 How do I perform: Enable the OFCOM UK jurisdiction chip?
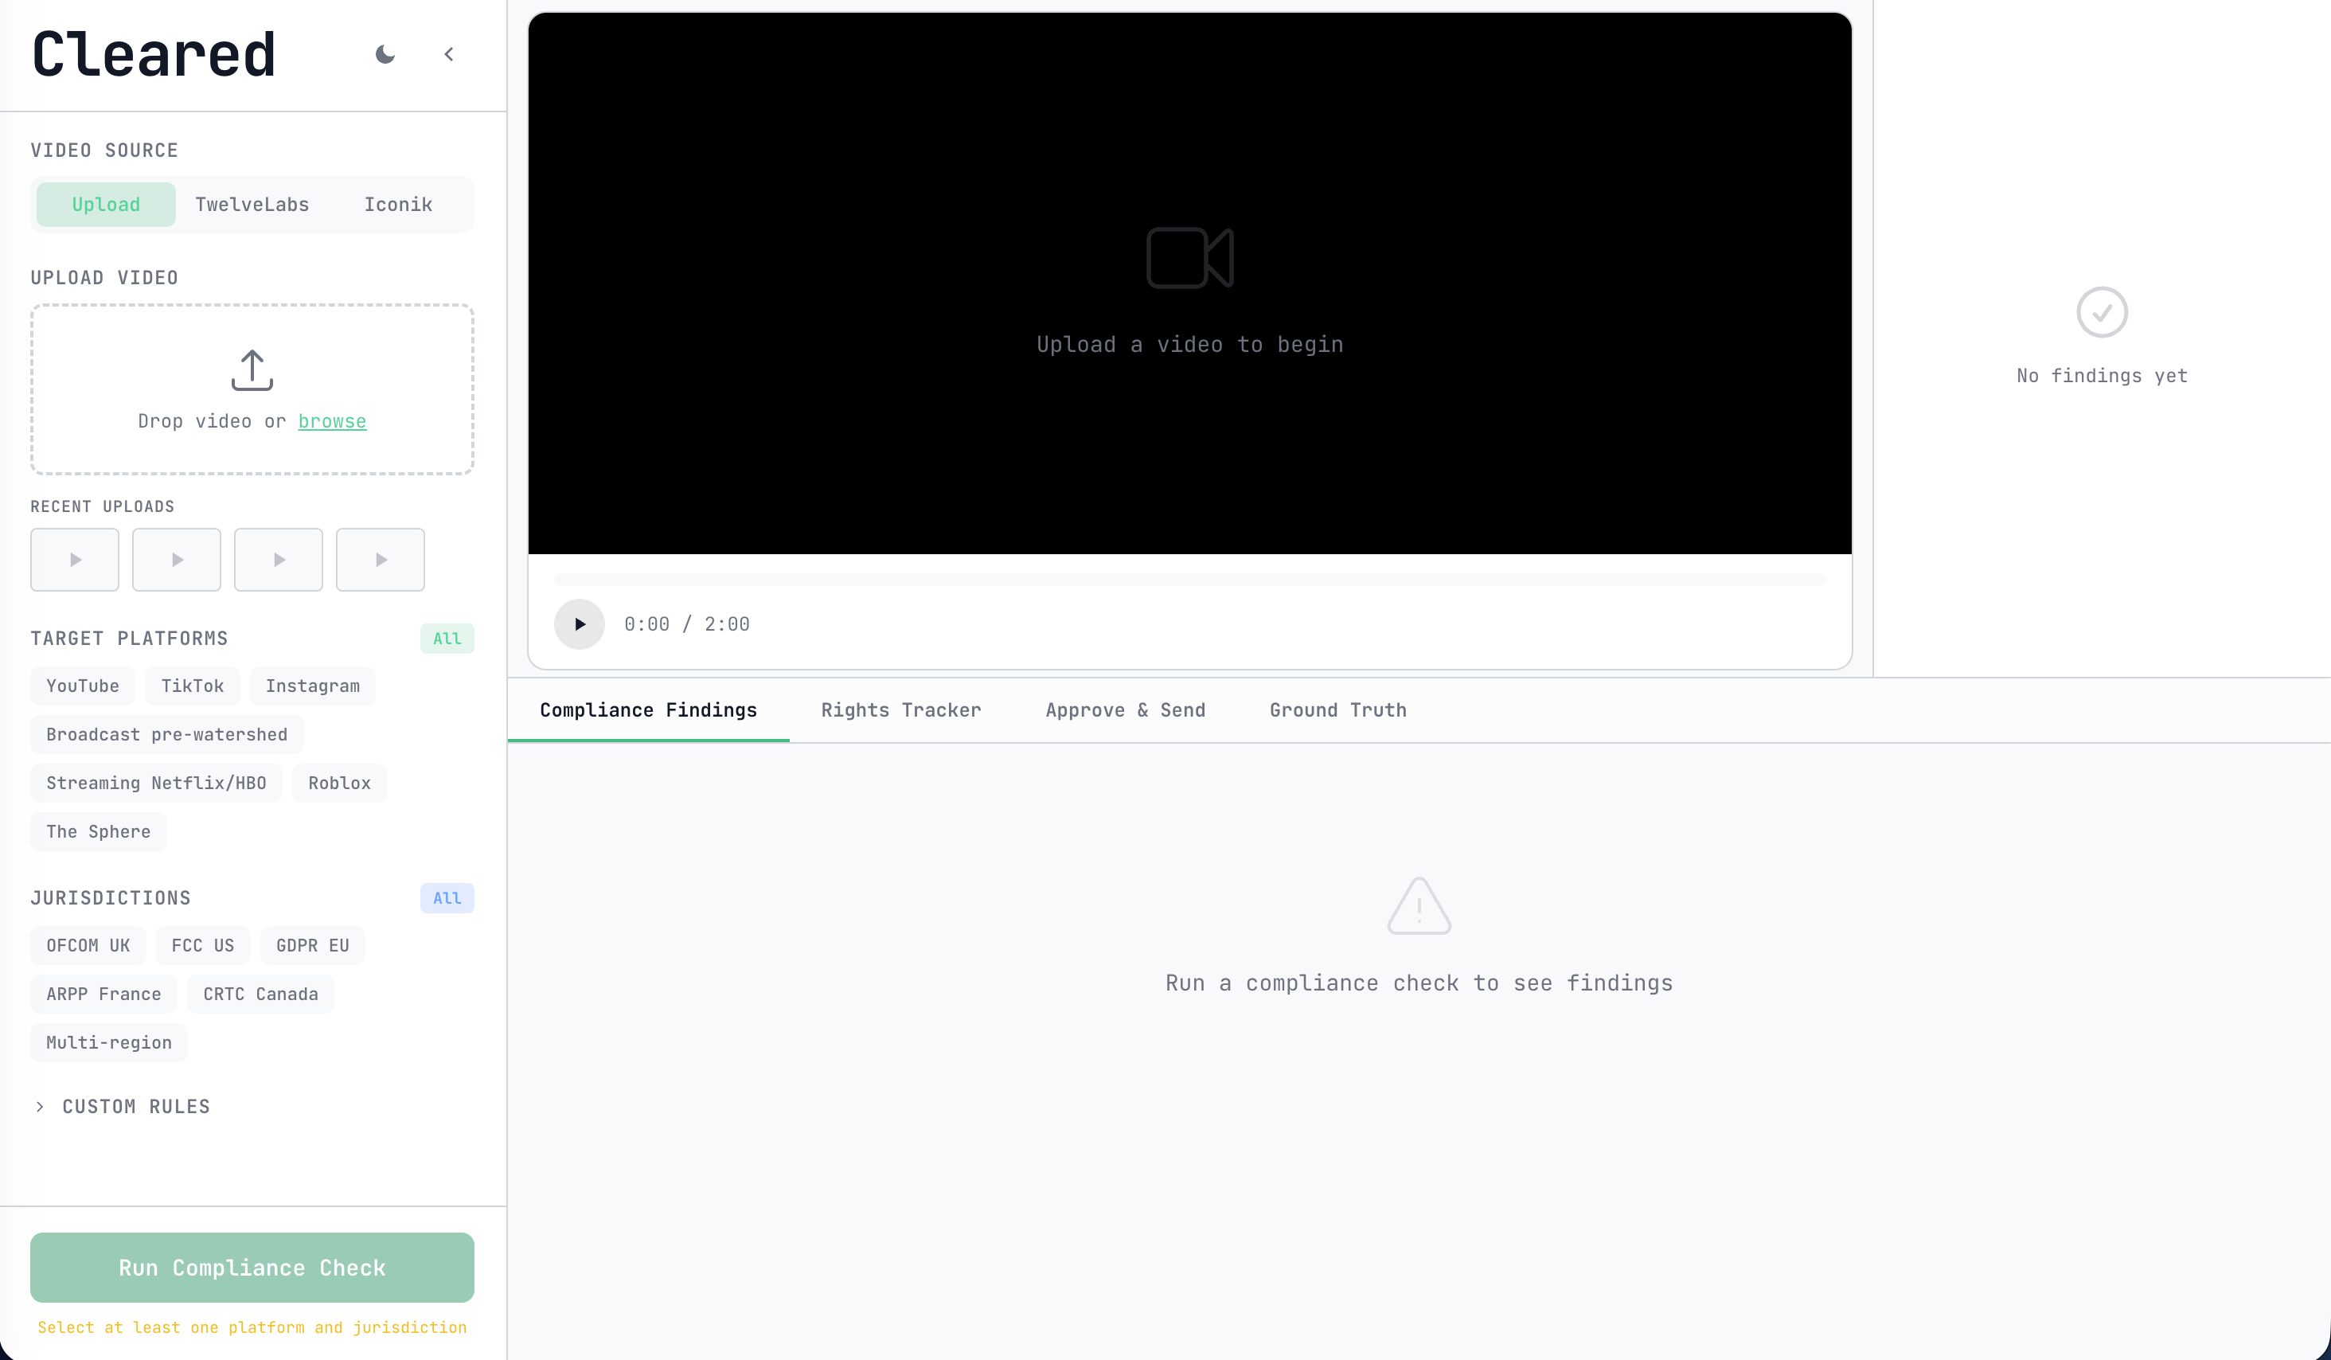click(x=88, y=945)
